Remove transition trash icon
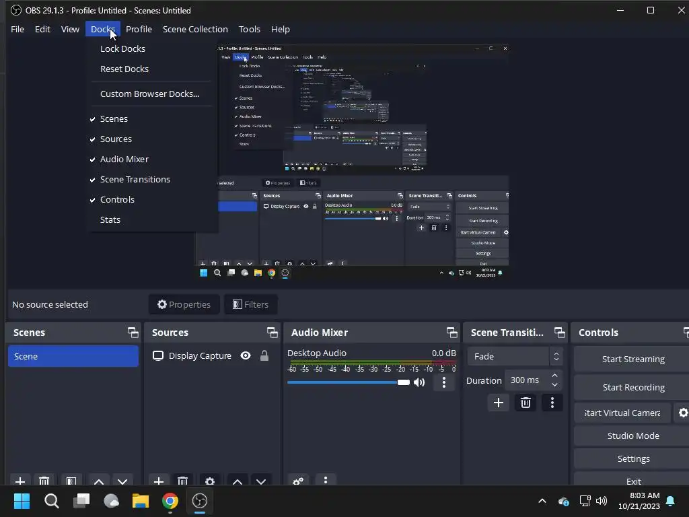Image resolution: width=689 pixels, height=517 pixels. (x=525, y=403)
